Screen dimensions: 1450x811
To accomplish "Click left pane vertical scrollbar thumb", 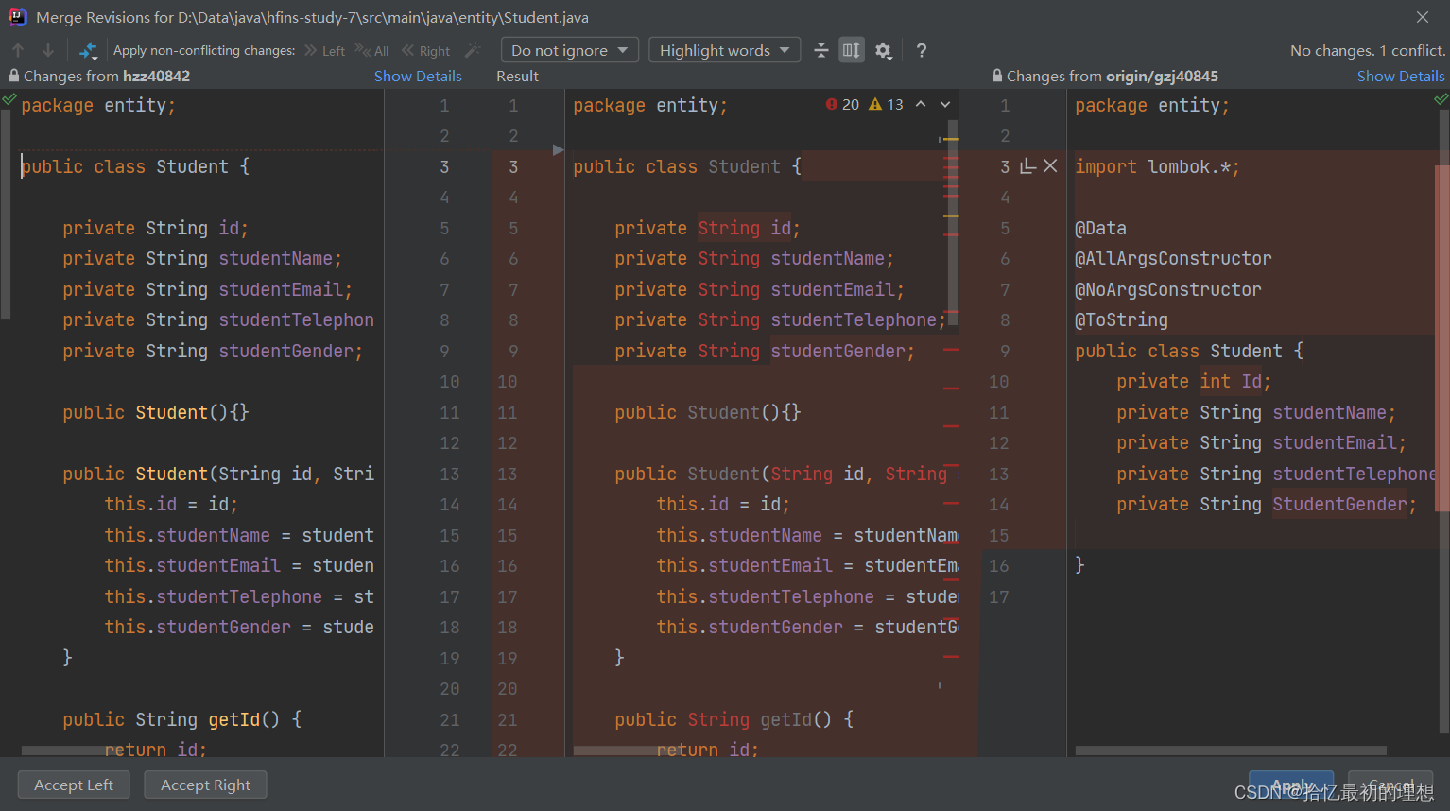I will (x=6, y=213).
